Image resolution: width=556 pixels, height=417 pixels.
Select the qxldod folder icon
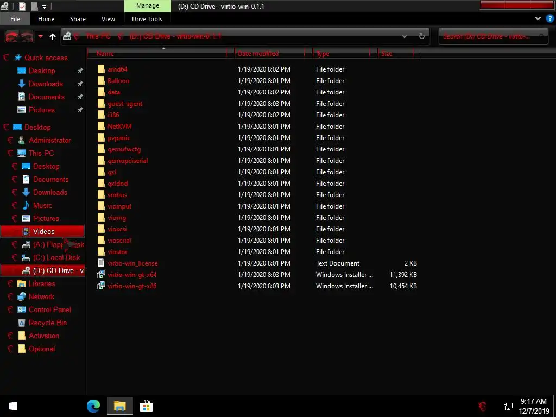click(102, 184)
